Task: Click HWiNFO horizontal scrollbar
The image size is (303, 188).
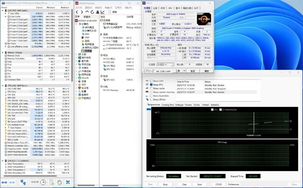Action: [x=30, y=176]
